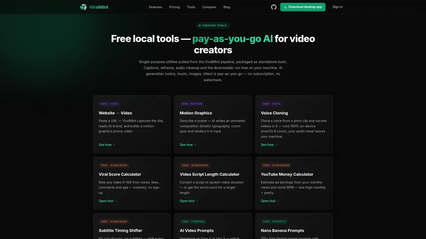Click FREE · IN BROWSER tag on Viral Score
The image size is (426, 239).
click(x=114, y=165)
